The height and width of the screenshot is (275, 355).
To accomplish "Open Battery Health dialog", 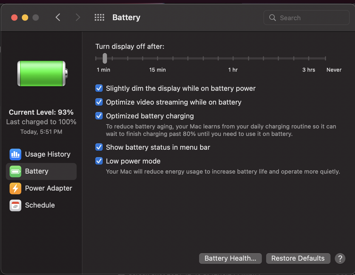I will point(230,258).
